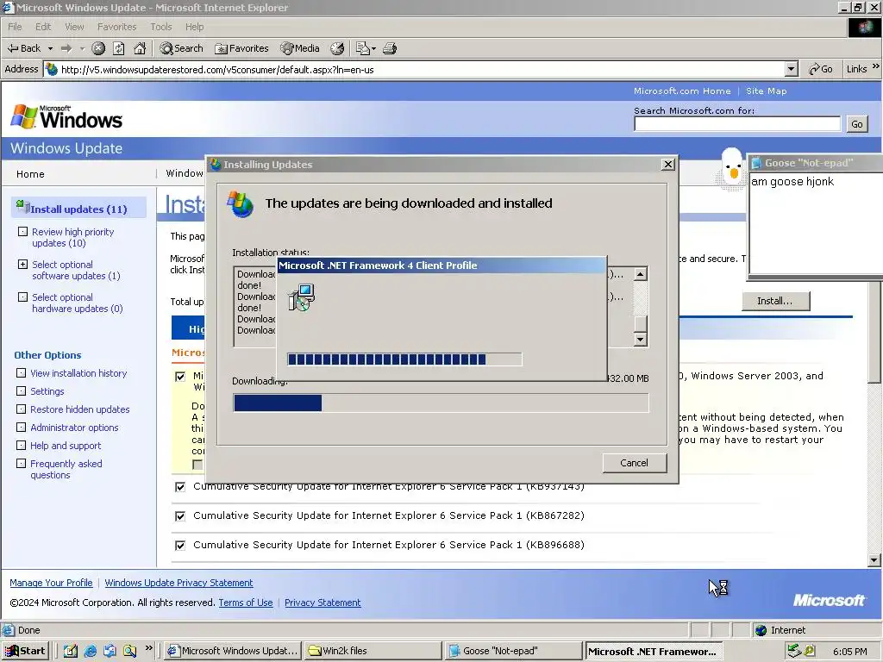
Task: Click the page scrollbar down arrow
Action: [874, 559]
